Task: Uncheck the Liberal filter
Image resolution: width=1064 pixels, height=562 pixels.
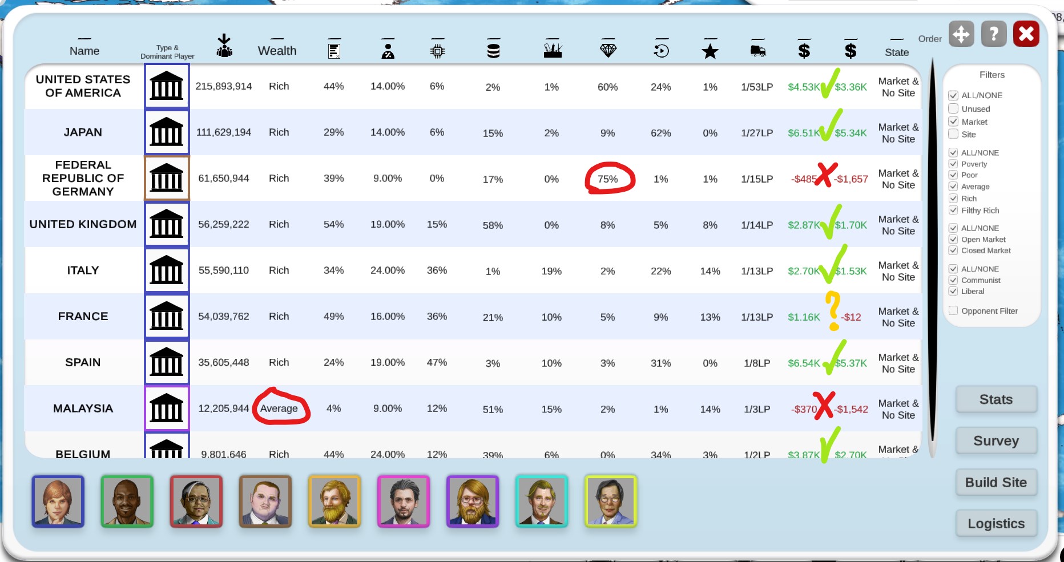Action: point(953,292)
